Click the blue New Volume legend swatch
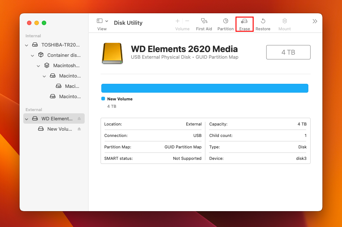The image size is (342, 227). 103,99
